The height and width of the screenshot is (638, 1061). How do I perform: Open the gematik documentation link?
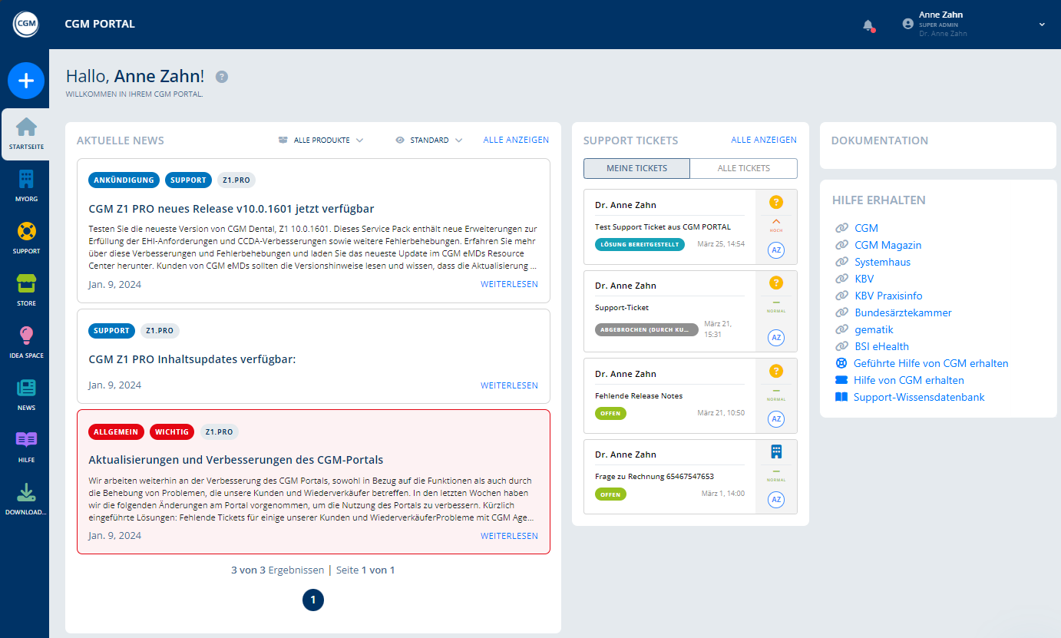[x=873, y=329]
